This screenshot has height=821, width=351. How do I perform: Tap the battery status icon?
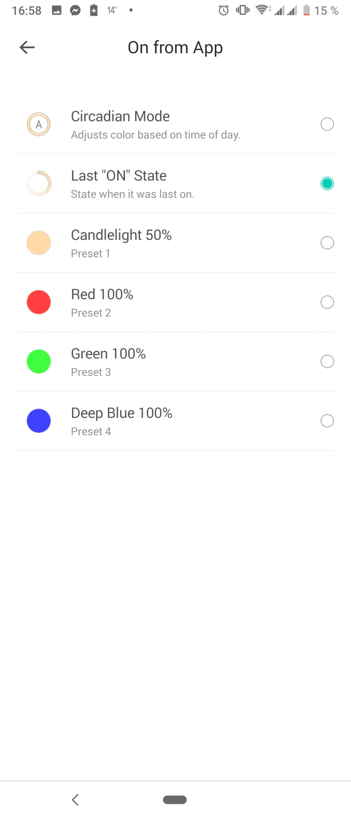point(306,11)
